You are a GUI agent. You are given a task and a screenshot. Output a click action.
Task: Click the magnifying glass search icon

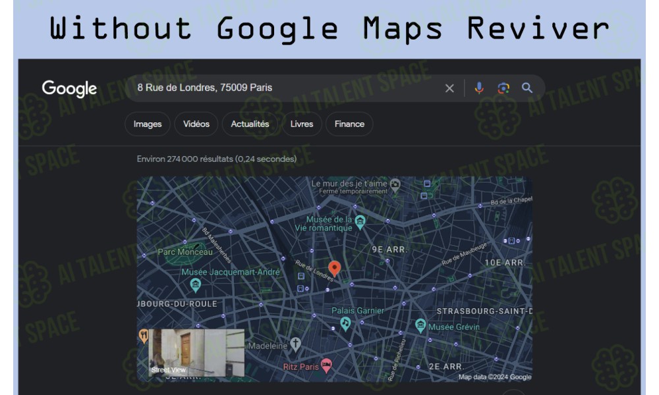coord(527,88)
